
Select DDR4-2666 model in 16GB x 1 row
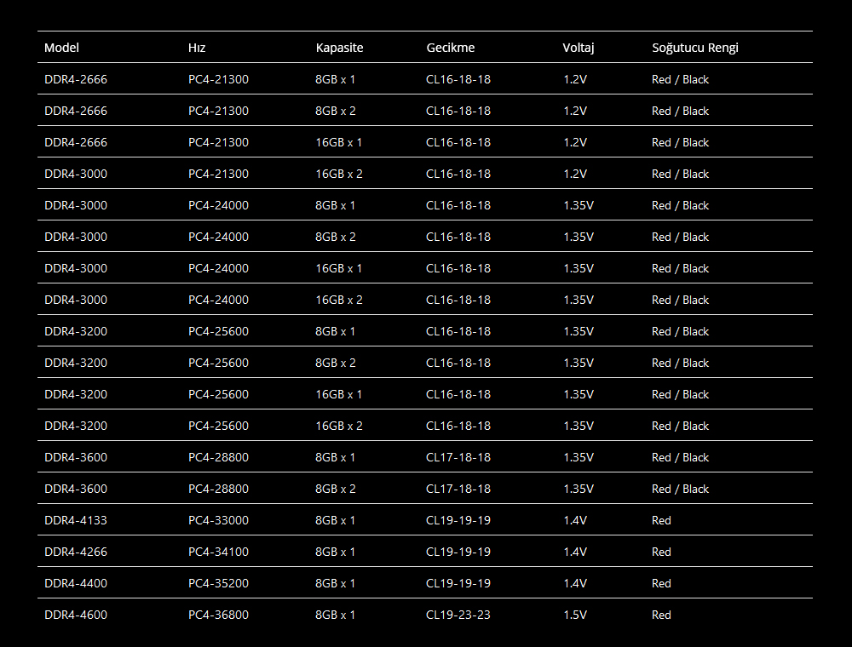pyautogui.click(x=76, y=143)
